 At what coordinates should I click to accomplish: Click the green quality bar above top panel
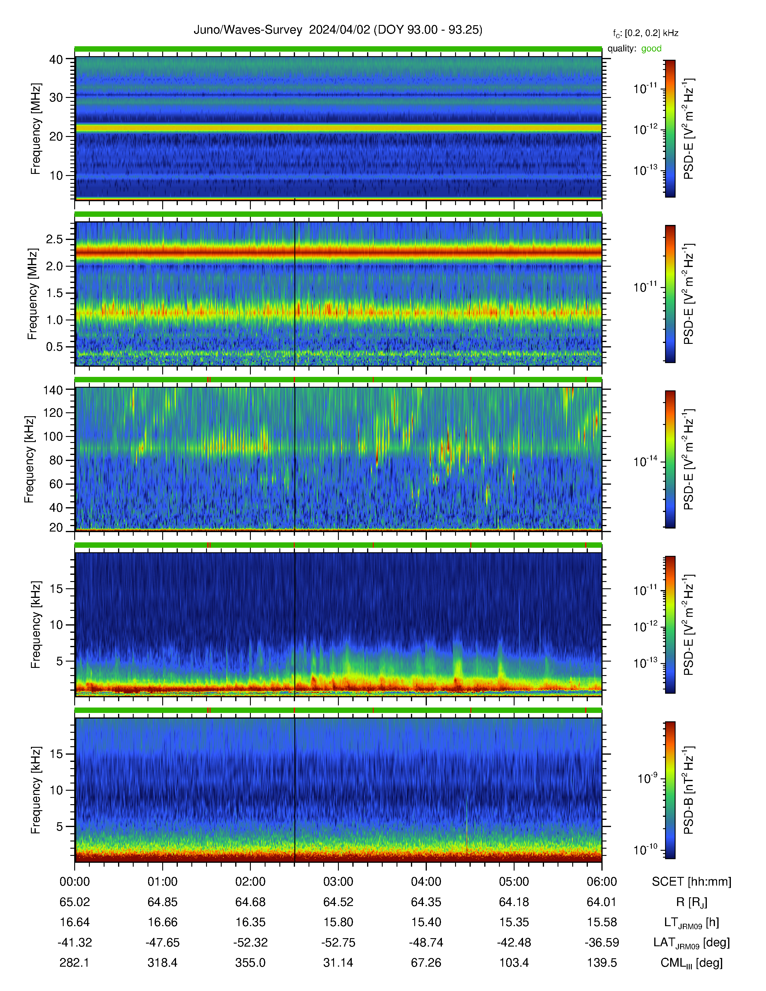click(x=338, y=49)
